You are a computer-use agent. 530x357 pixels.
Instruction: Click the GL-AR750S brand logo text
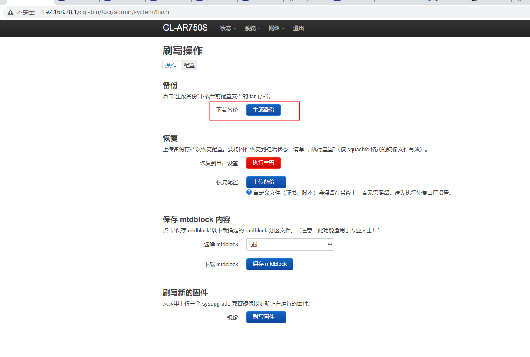185,28
